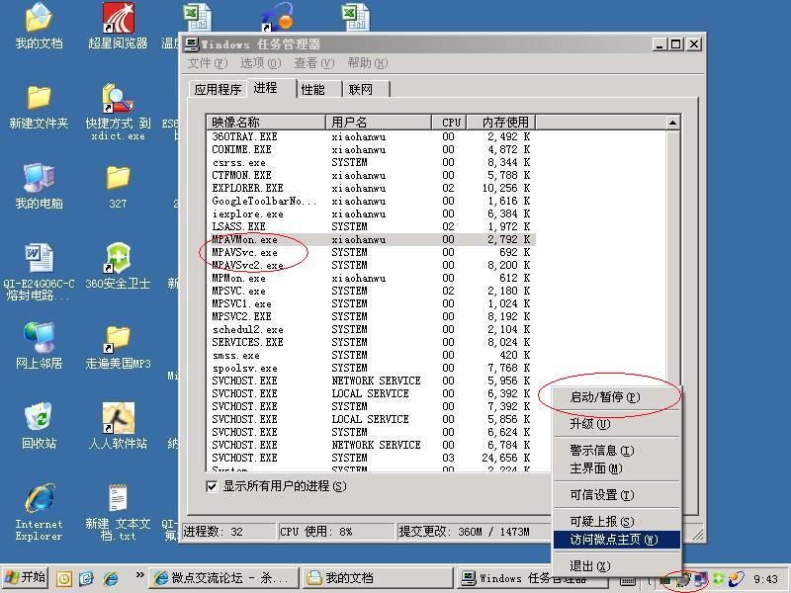The image size is (791, 593).
Task: Select the csrss.exe process
Action: tap(371, 162)
